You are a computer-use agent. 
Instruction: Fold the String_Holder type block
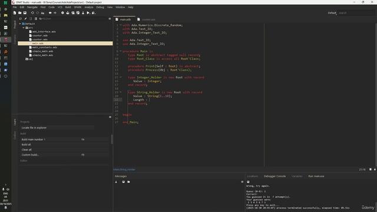tap(120, 92)
